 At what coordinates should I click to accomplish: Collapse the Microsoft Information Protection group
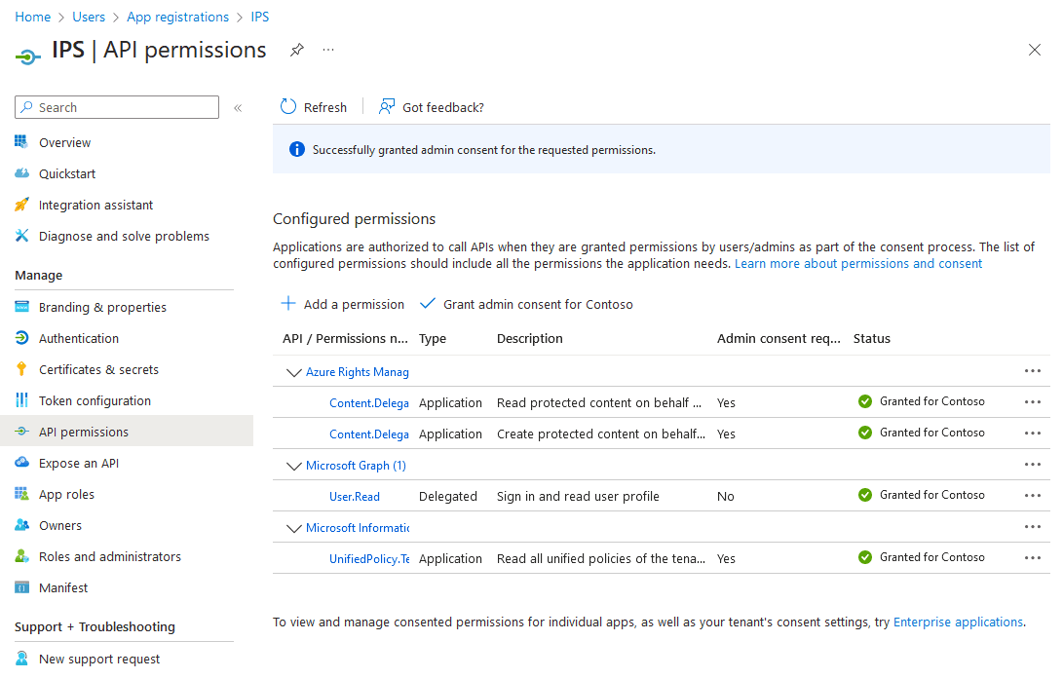coord(294,527)
